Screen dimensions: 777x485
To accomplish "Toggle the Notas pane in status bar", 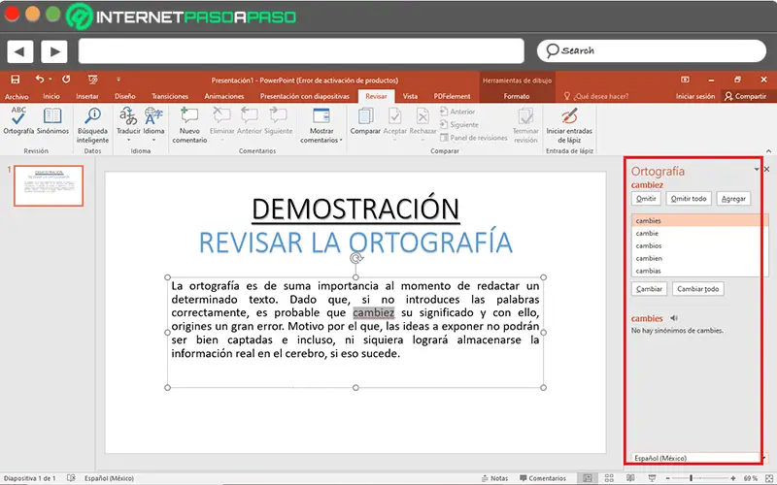I will coord(493,478).
